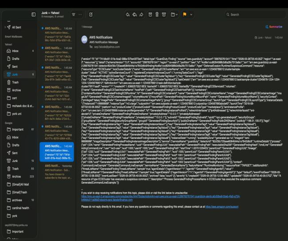
Task: Open the Yahoo Trash folder
Action: 20,82
